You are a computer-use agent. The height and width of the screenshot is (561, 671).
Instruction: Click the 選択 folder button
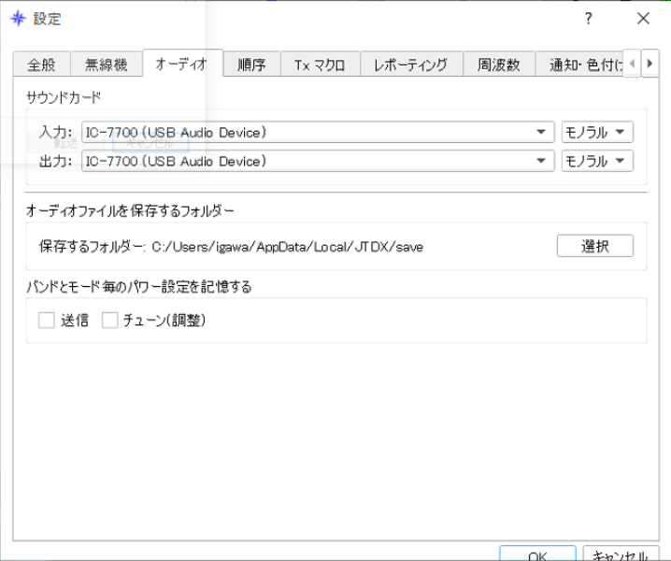594,246
